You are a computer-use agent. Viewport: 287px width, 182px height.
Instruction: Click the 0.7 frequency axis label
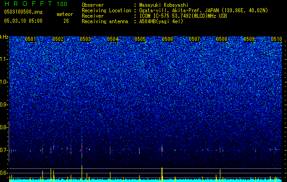pyautogui.click(x=4, y=150)
